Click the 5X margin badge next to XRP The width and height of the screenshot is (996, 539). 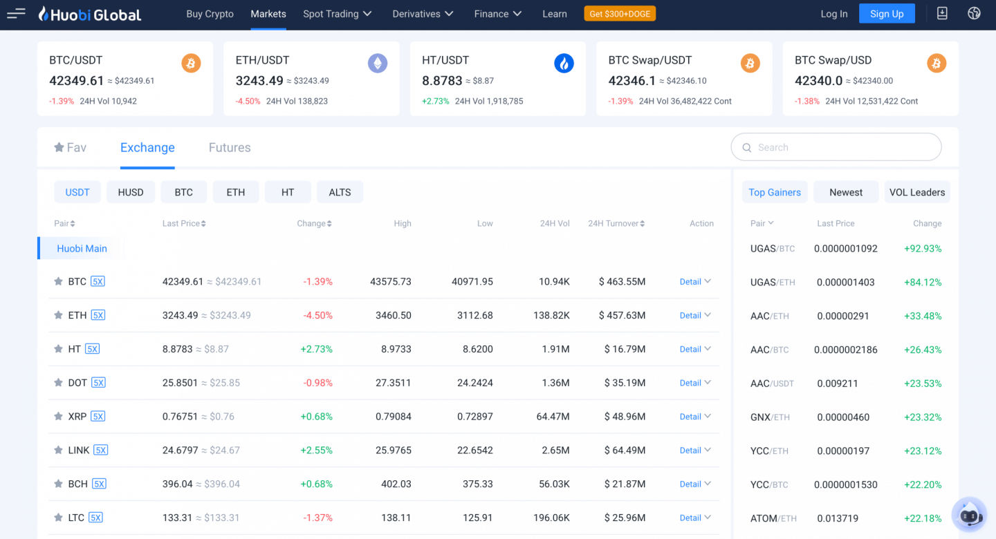(98, 417)
